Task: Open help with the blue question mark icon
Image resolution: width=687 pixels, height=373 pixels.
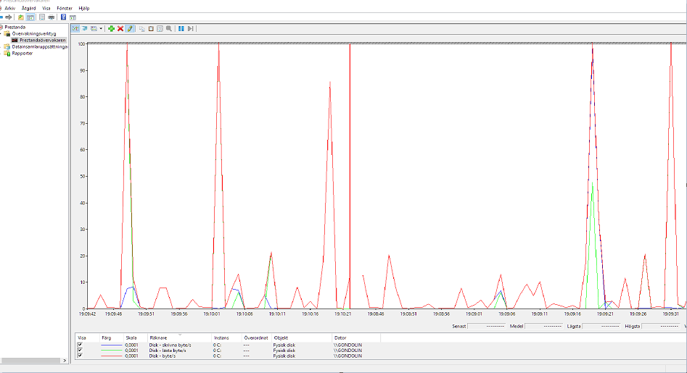Action: pyautogui.click(x=63, y=17)
